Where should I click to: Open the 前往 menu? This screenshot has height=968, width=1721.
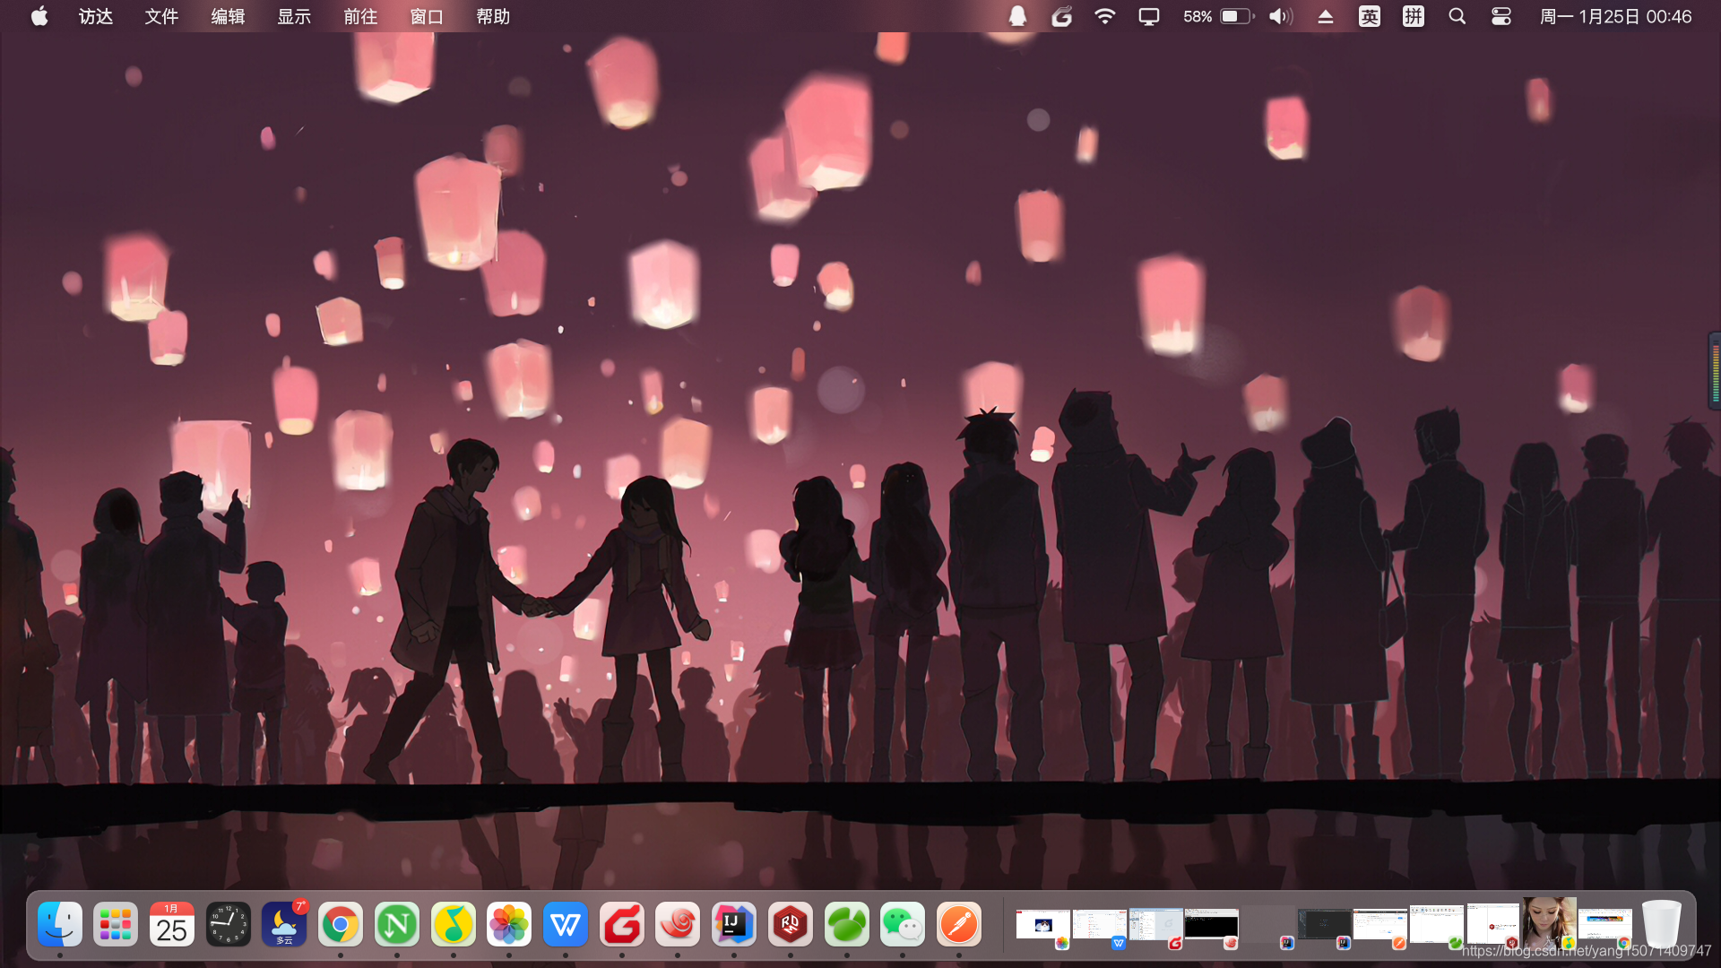pyautogui.click(x=360, y=16)
